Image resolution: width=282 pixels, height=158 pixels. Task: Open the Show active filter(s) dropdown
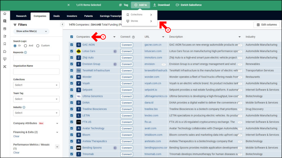31,31
